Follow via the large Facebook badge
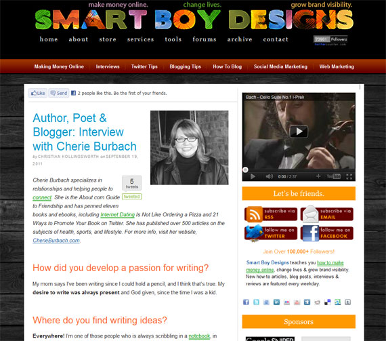The width and height of the screenshot is (386, 341). pos(327,233)
